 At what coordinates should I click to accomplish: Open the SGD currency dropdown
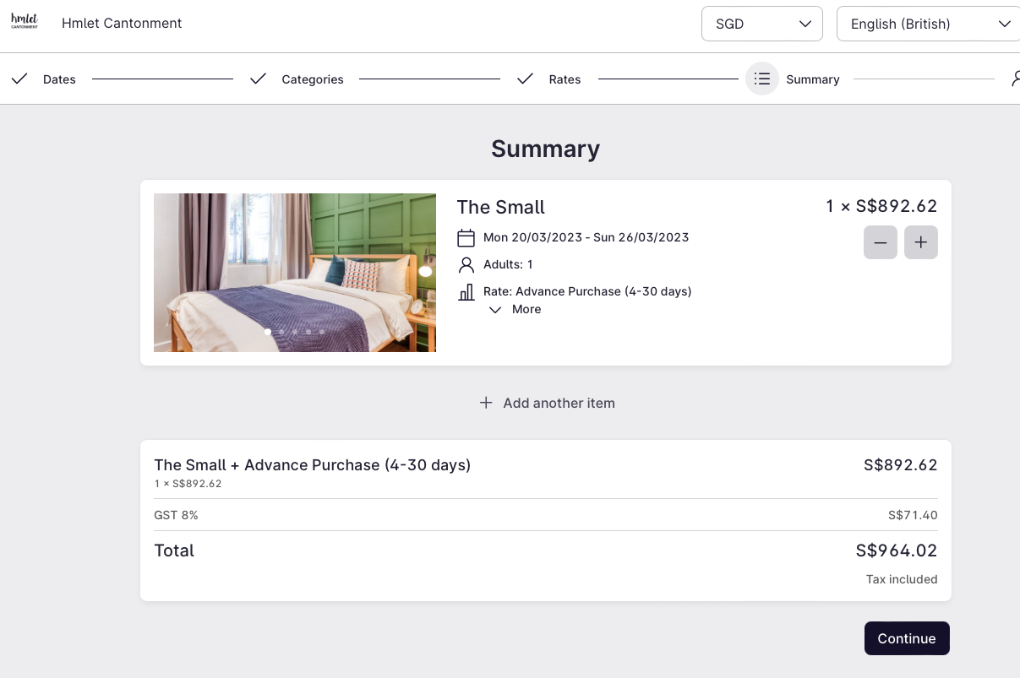click(761, 24)
